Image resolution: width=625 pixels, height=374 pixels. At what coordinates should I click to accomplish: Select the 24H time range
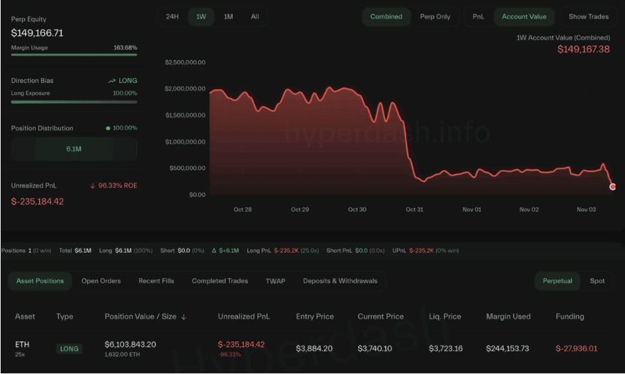click(172, 17)
